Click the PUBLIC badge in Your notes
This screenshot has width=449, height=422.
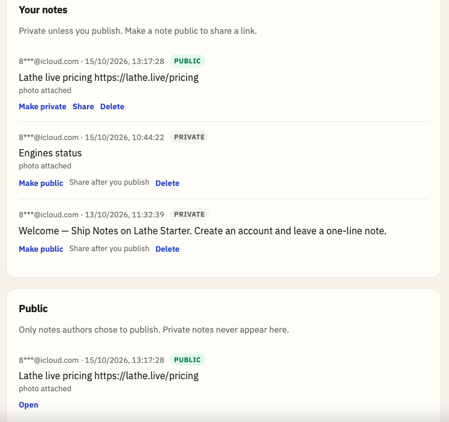click(187, 61)
